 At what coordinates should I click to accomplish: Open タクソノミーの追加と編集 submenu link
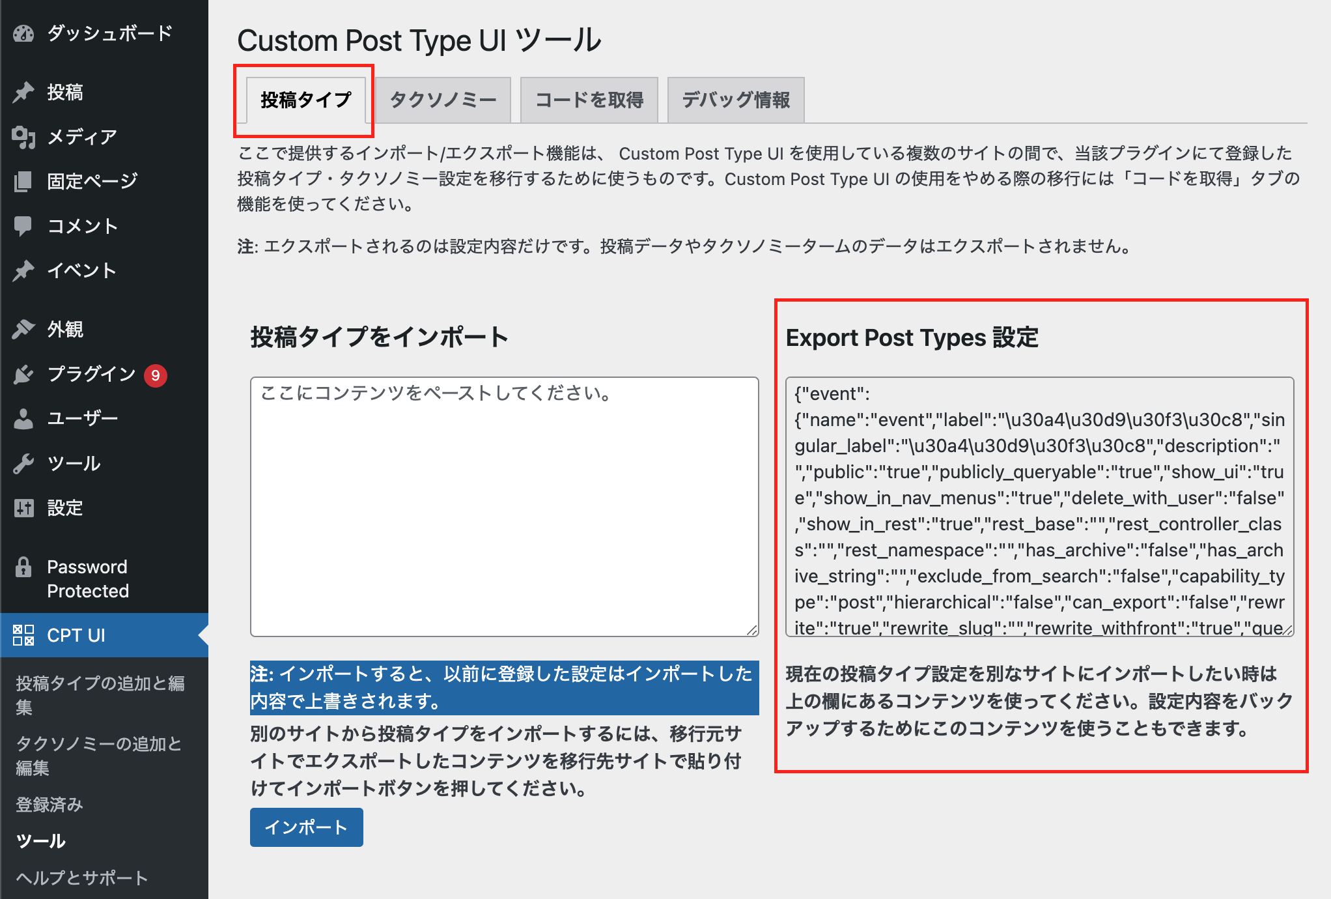pyautogui.click(x=99, y=756)
